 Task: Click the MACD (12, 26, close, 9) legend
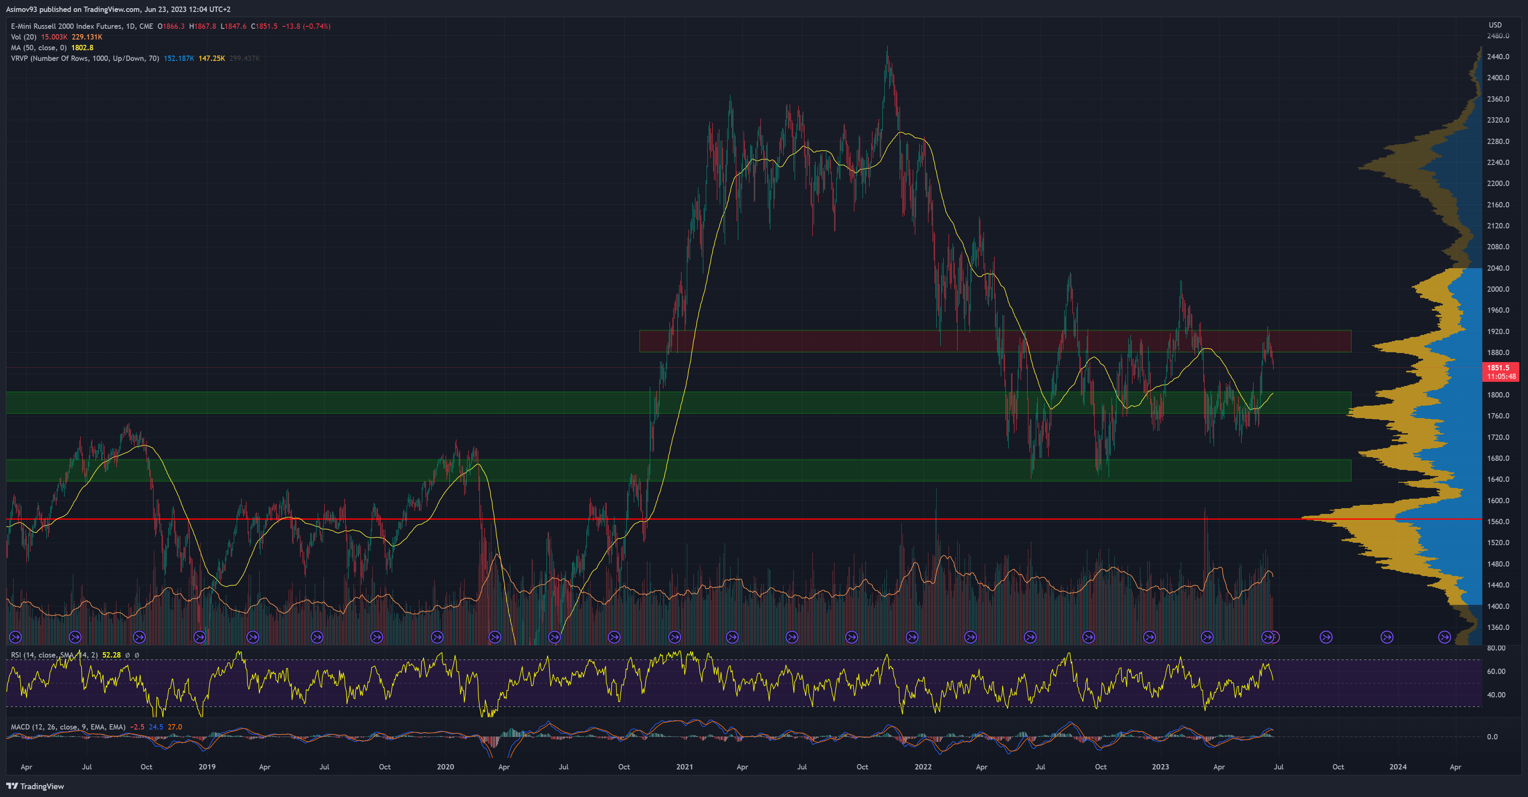pos(67,727)
